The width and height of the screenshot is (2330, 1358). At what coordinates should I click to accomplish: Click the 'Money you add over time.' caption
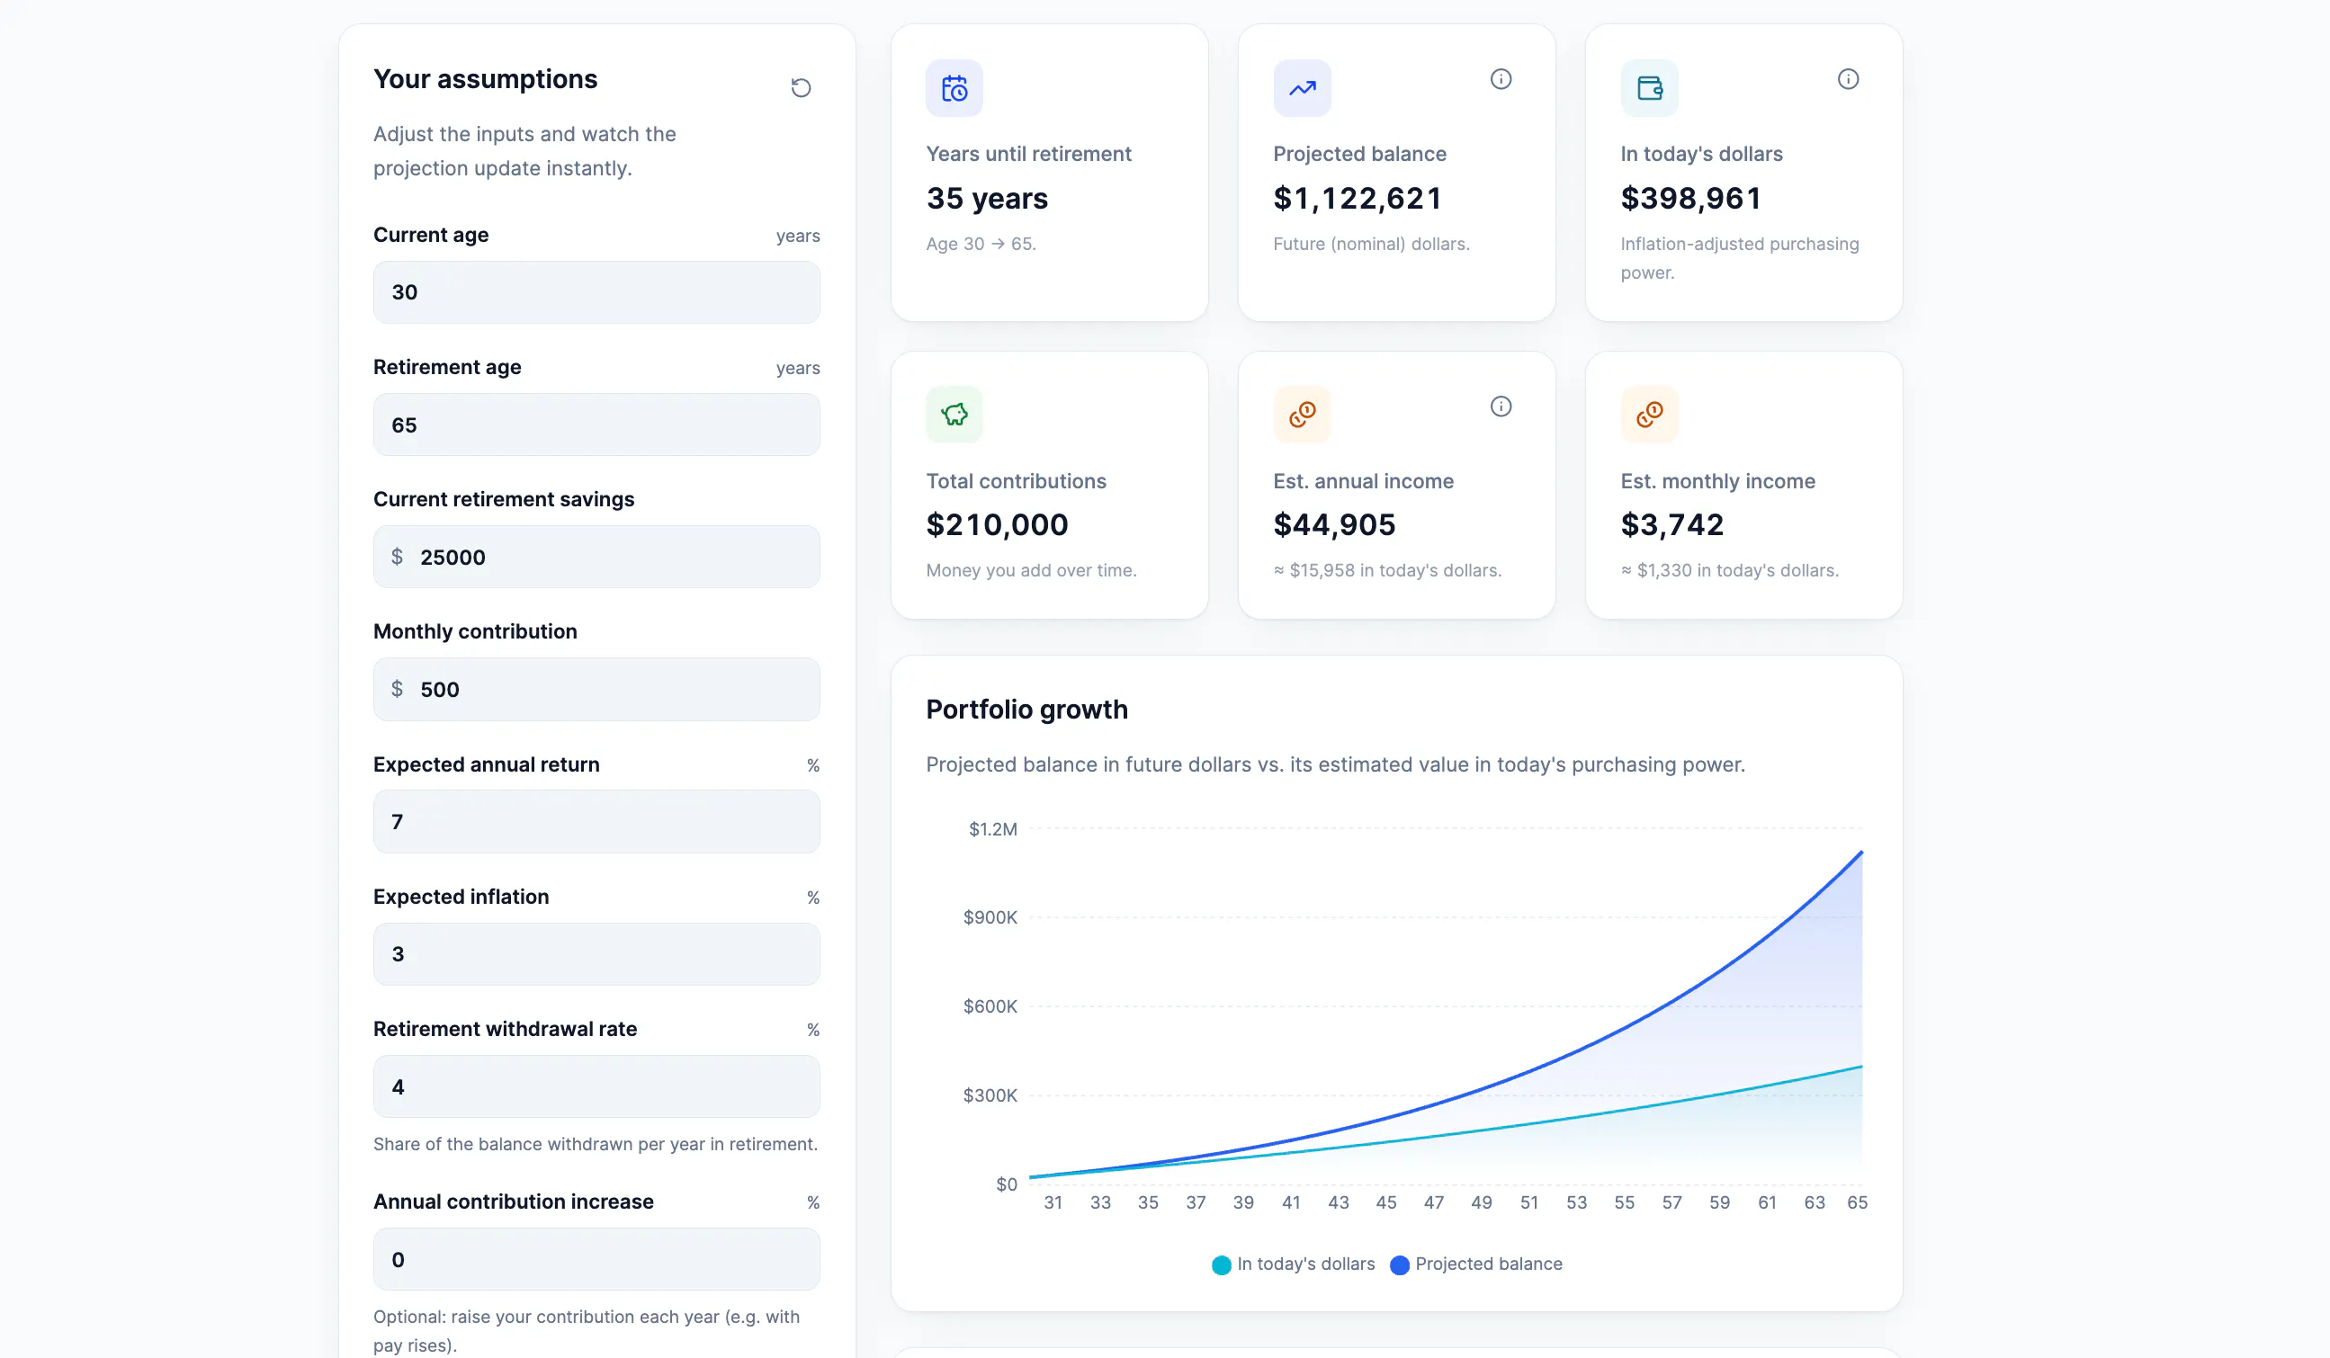(1031, 570)
